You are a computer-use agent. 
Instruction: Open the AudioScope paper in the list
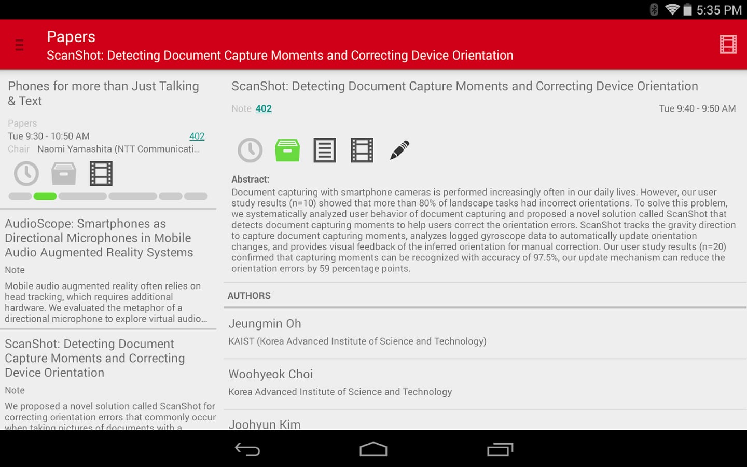click(x=108, y=270)
